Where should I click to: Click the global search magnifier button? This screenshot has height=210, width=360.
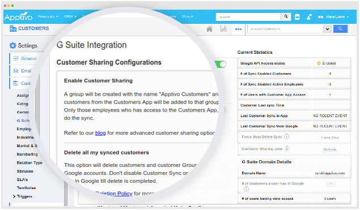(286, 16)
